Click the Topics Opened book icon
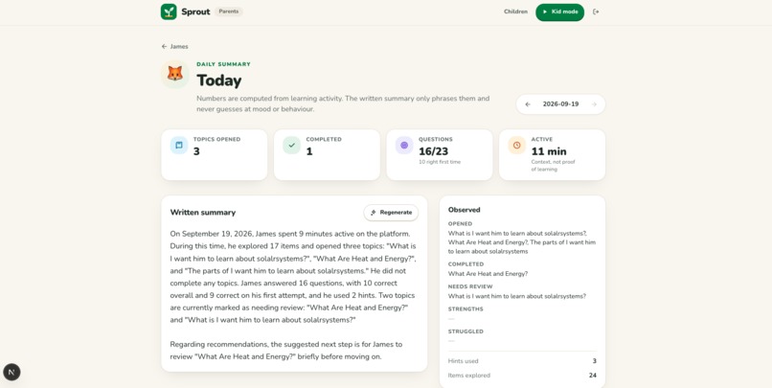The image size is (772, 388). point(179,146)
